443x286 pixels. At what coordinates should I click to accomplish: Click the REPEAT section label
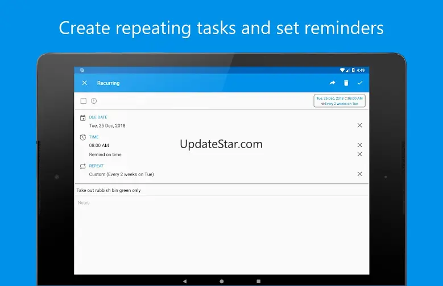[96, 166]
